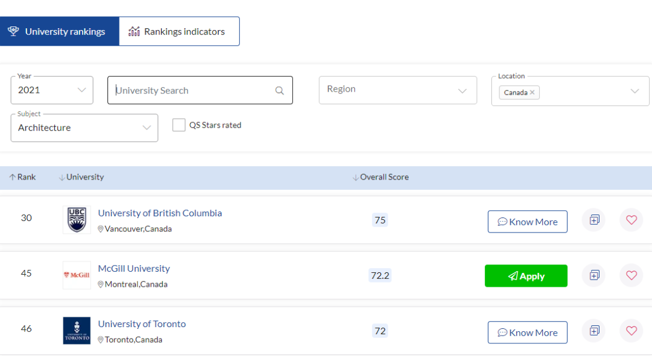
Task: Click the UBC logo thumbnail
Action: [x=77, y=220]
